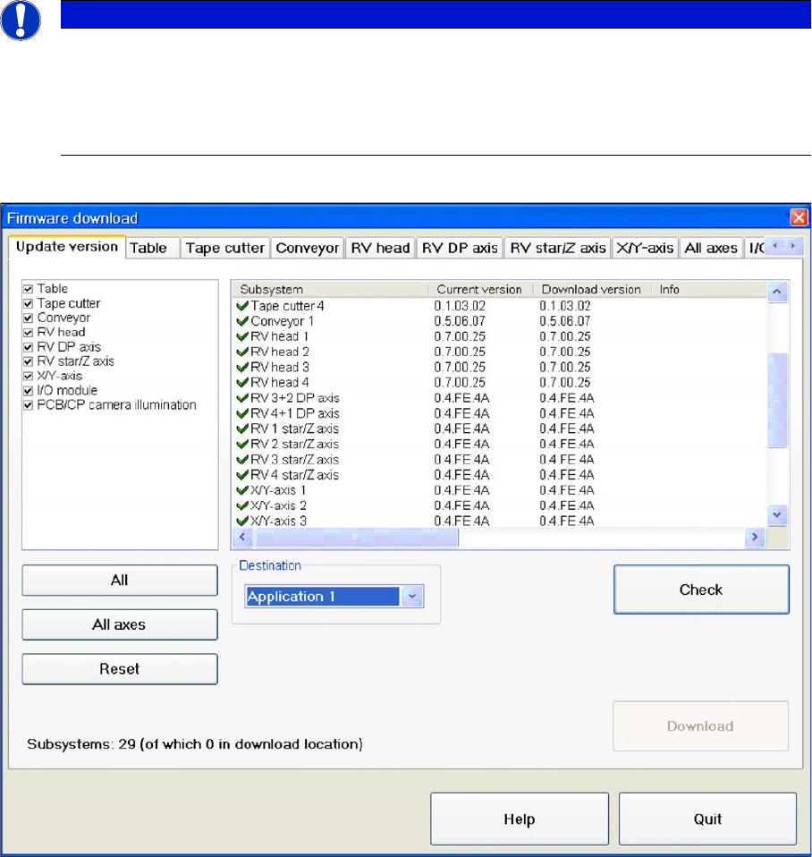Image resolution: width=812 pixels, height=857 pixels.
Task: Open Help
Action: (519, 819)
